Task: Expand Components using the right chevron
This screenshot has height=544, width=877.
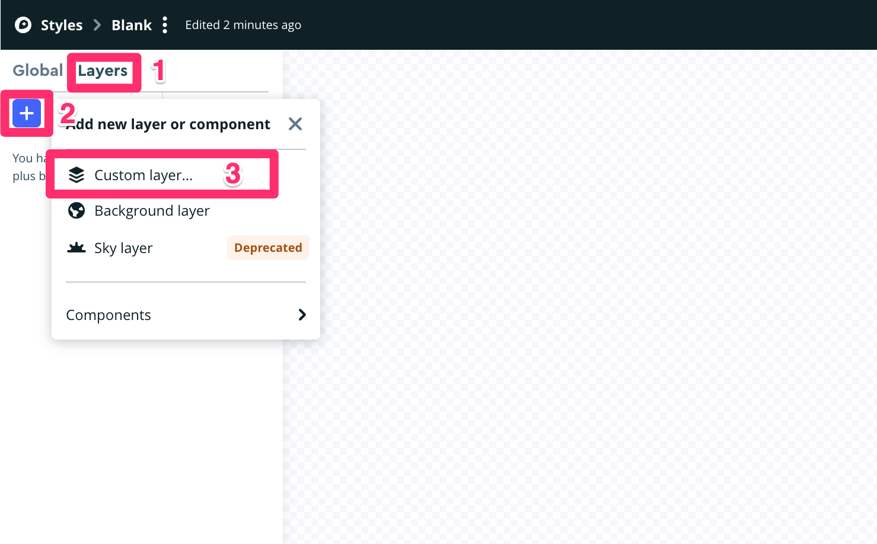Action: tap(302, 315)
